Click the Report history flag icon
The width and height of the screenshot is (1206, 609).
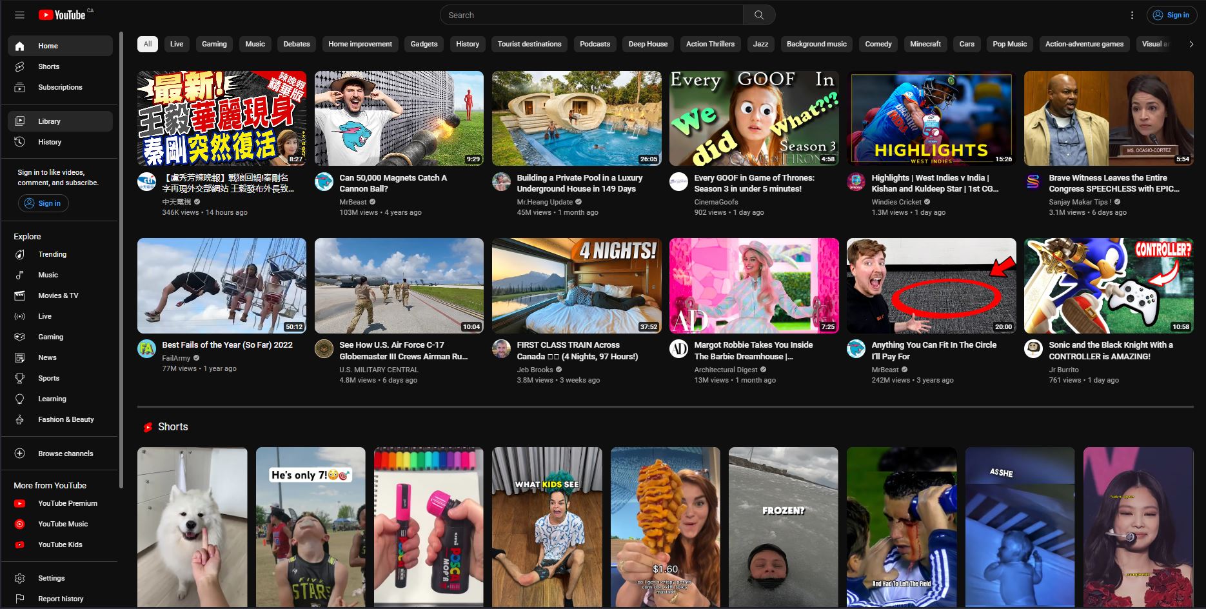click(x=20, y=599)
